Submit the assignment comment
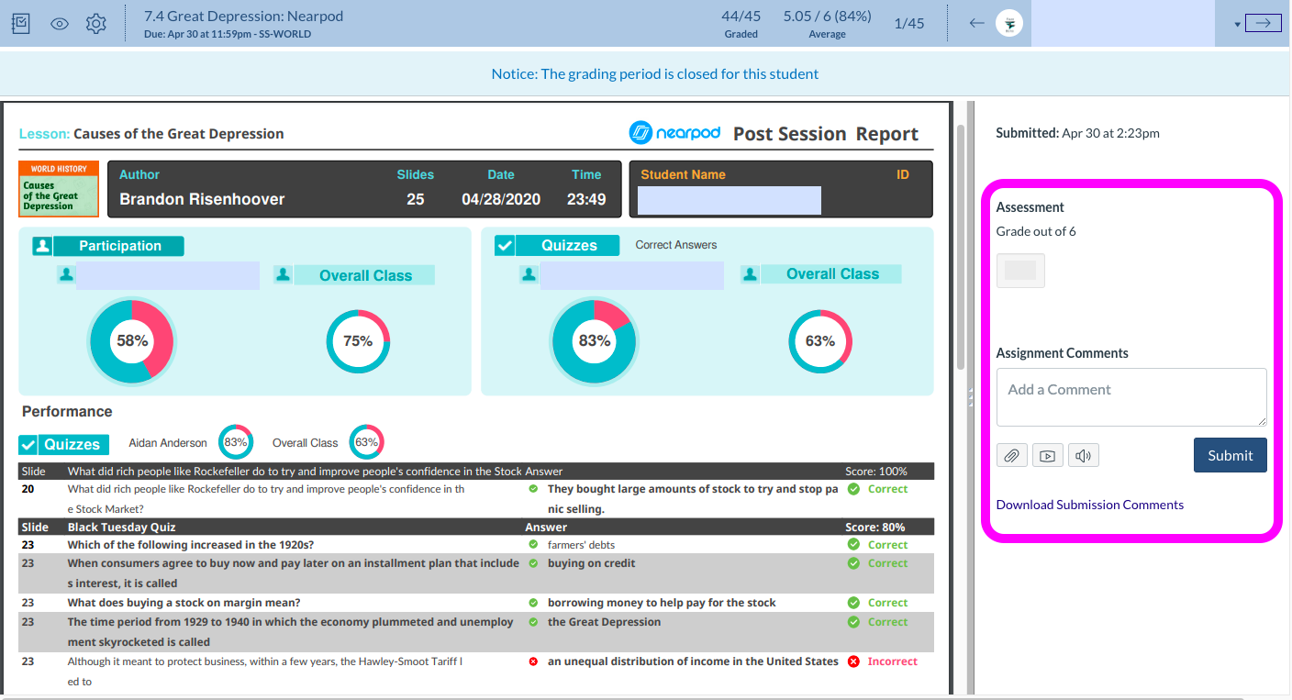Viewport: 1292px width, 700px height. coord(1230,454)
